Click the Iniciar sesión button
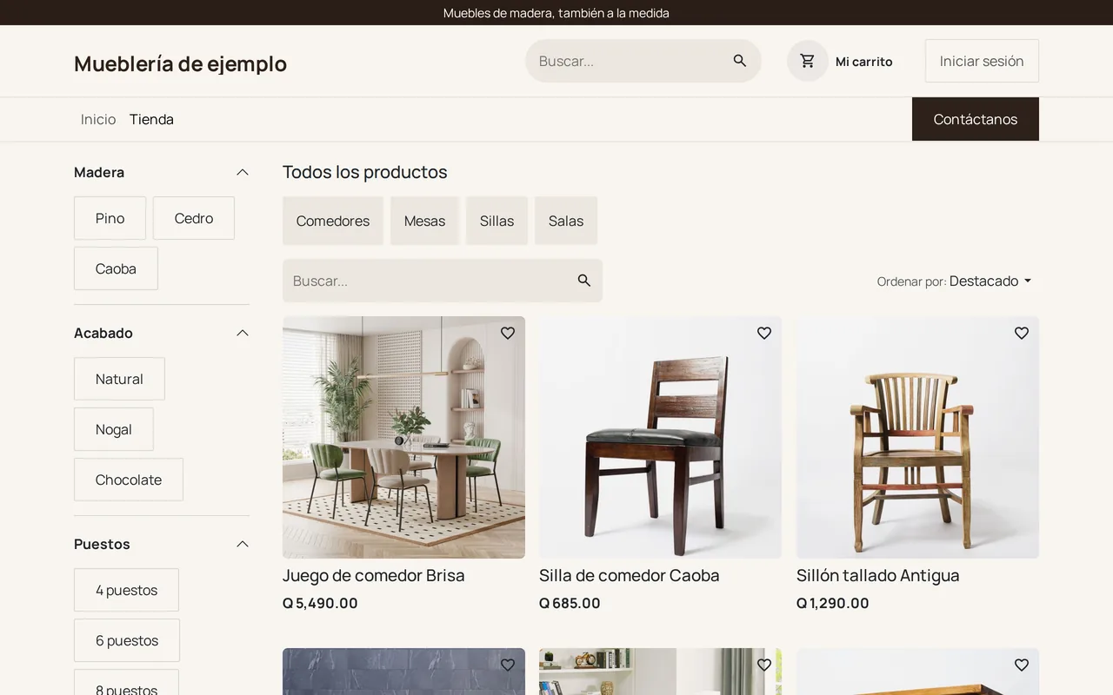Image resolution: width=1113 pixels, height=695 pixels. [982, 61]
